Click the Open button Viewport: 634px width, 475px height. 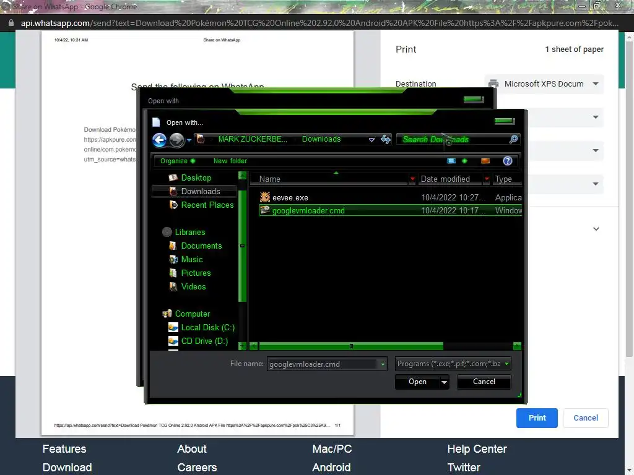point(417,382)
